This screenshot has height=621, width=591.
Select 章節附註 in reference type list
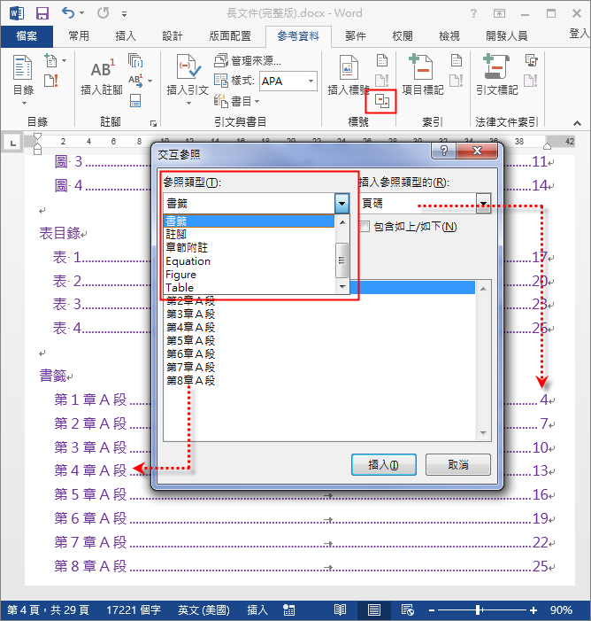249,248
